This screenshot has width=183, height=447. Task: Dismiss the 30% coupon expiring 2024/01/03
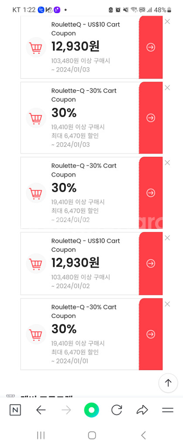pyautogui.click(x=167, y=87)
